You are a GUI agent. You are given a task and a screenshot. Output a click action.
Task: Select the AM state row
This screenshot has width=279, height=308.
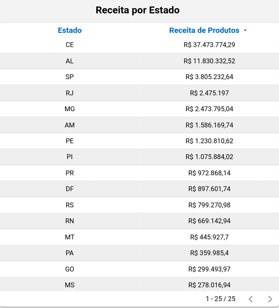tap(69, 125)
